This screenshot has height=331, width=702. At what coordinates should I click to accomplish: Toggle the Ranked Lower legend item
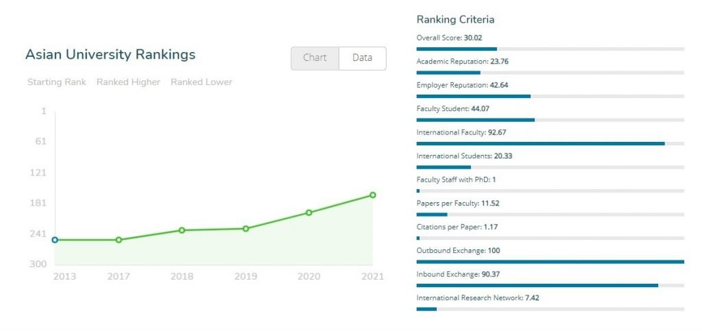click(202, 82)
